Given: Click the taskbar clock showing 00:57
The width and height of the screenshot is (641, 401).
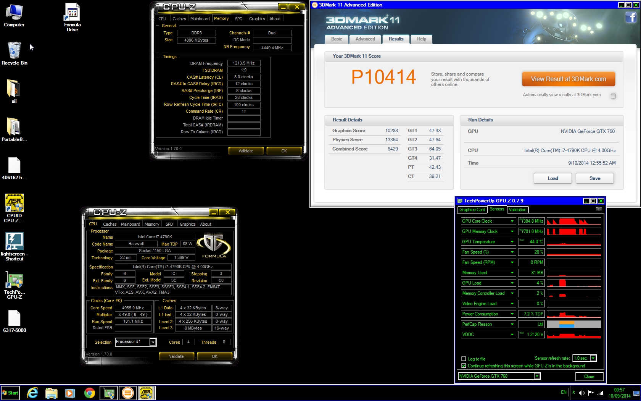Looking at the screenshot, I should pos(619,393).
